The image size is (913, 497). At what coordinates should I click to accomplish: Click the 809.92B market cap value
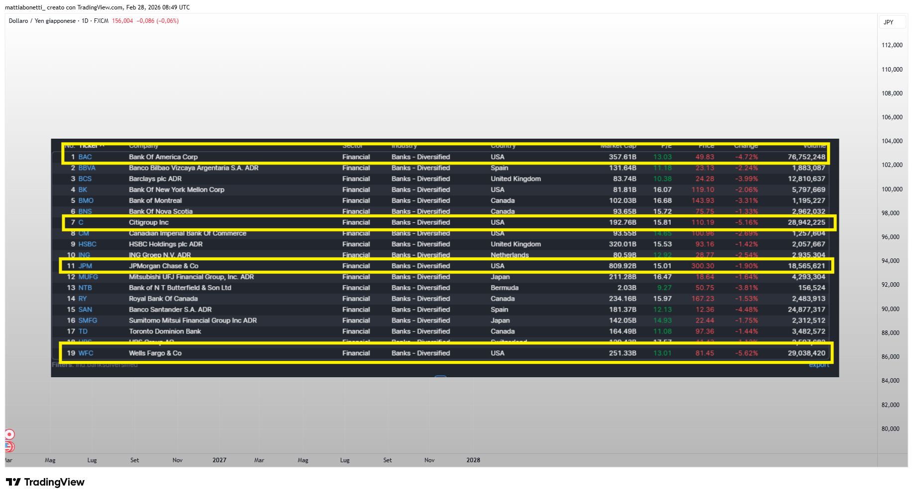coord(622,266)
